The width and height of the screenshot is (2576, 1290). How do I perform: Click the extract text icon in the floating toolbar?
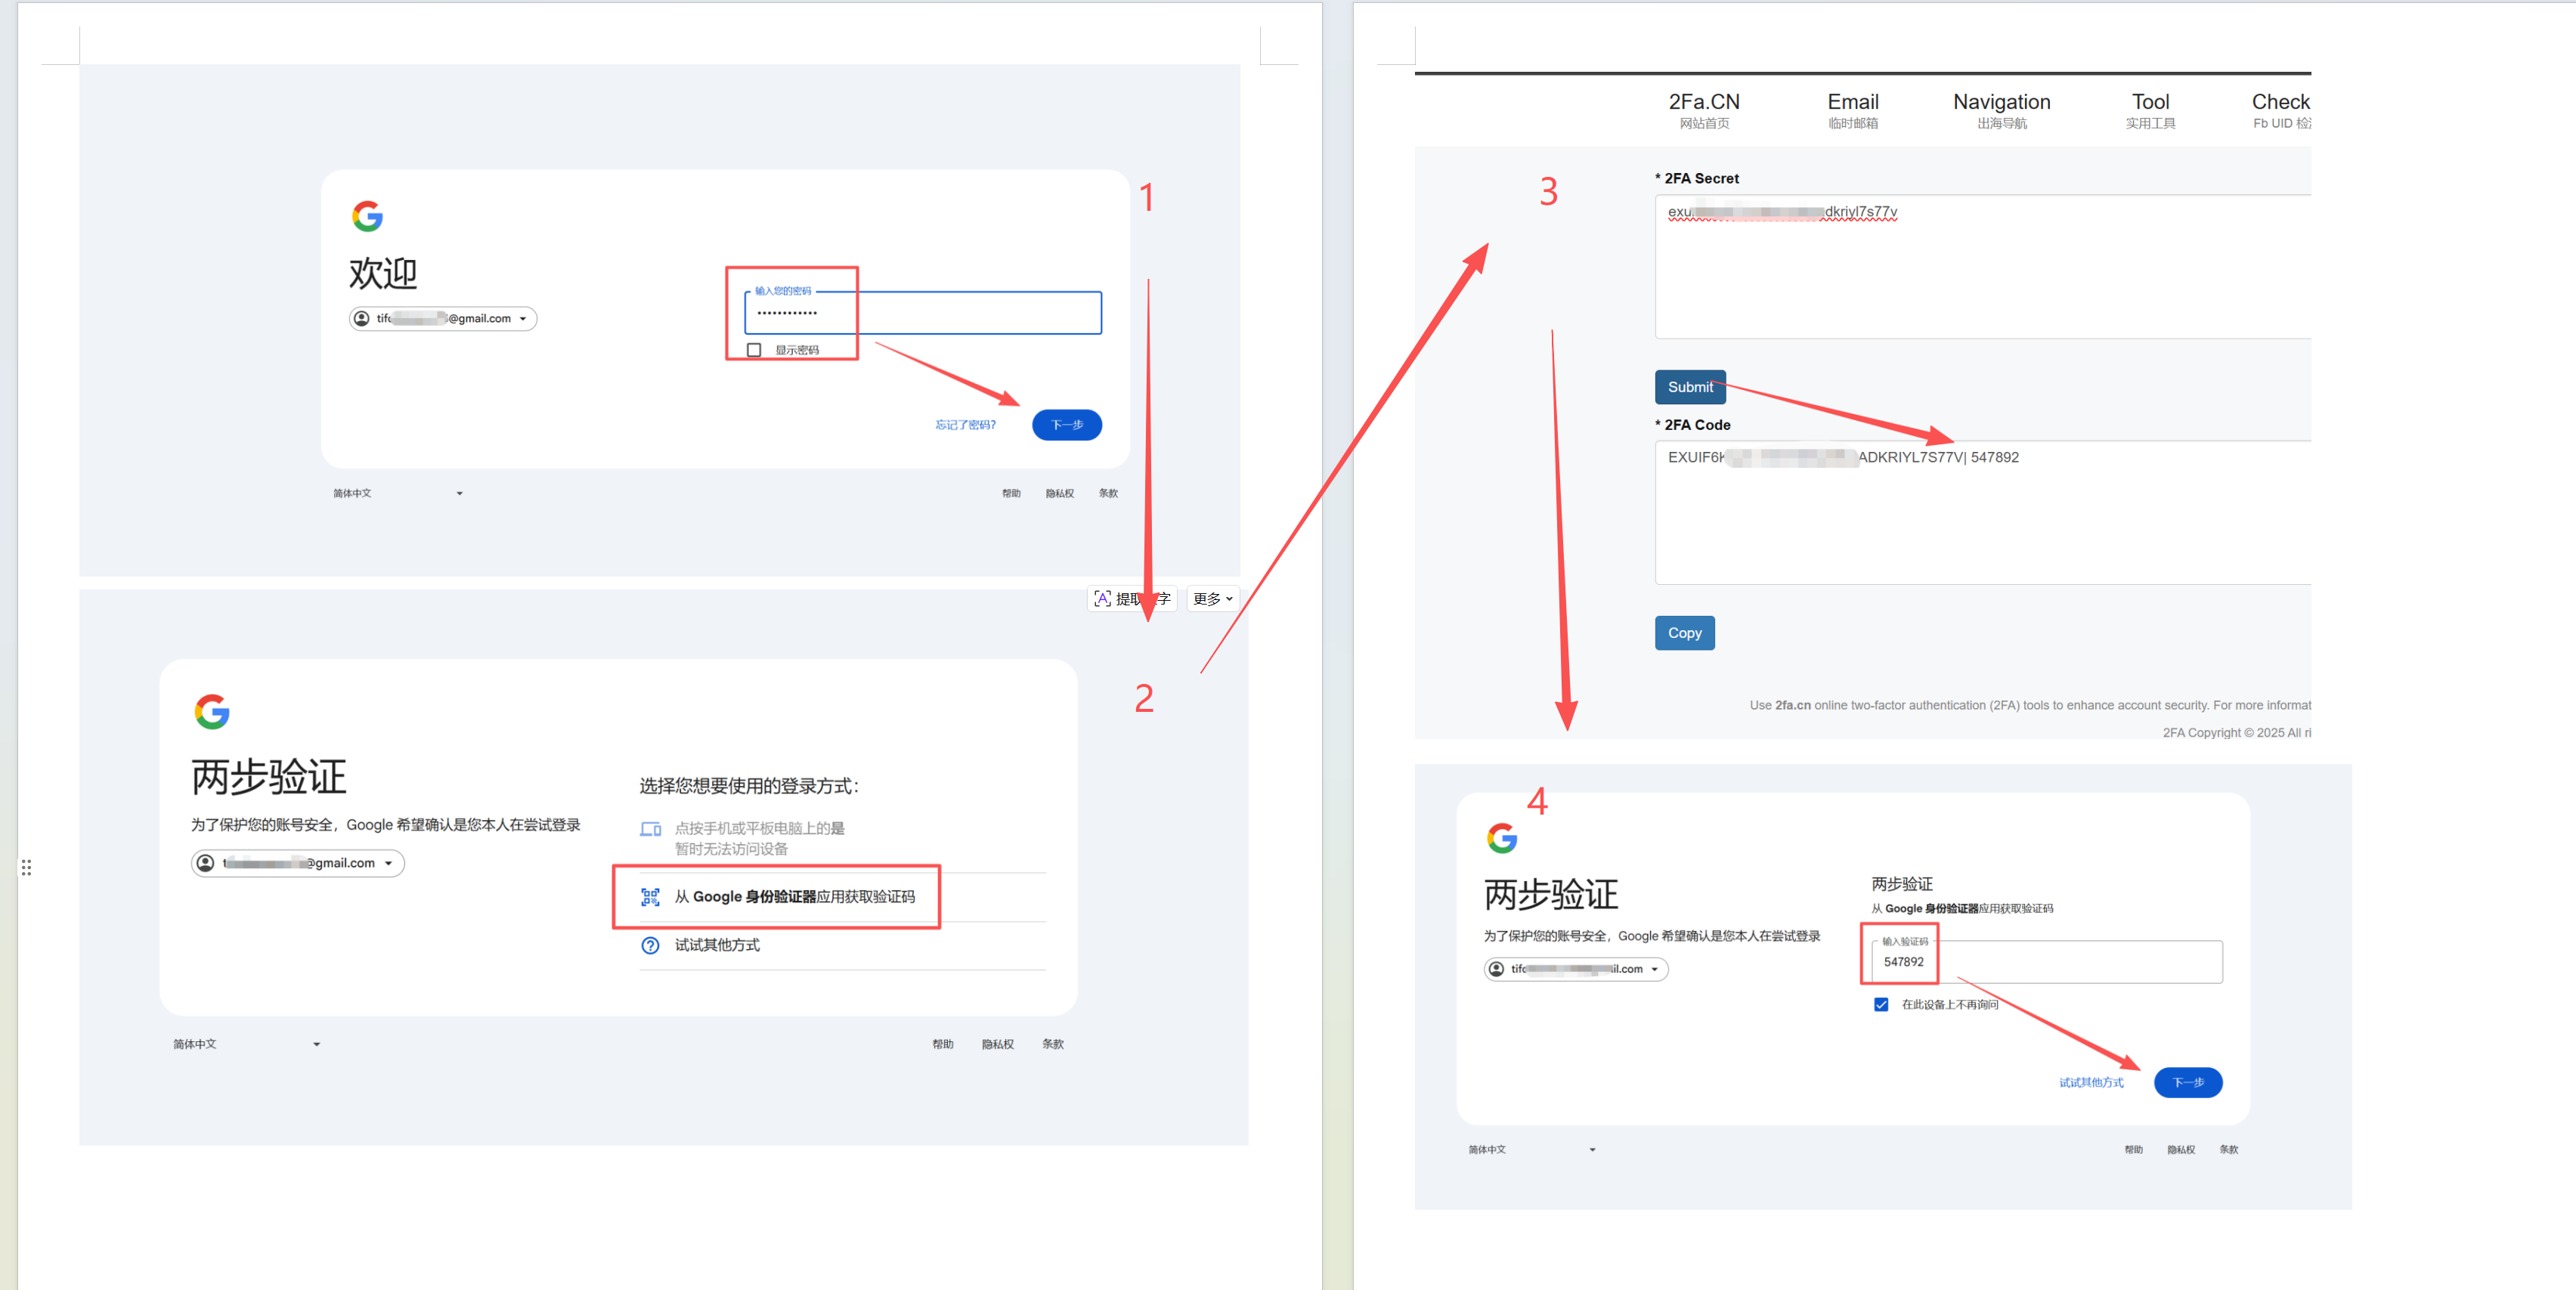1102,599
